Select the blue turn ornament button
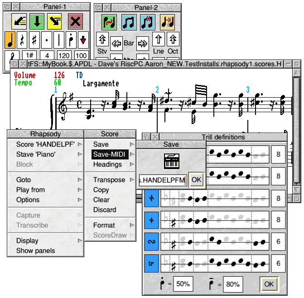Image resolution: width=304 pixels, height=298 pixels. 151,242
